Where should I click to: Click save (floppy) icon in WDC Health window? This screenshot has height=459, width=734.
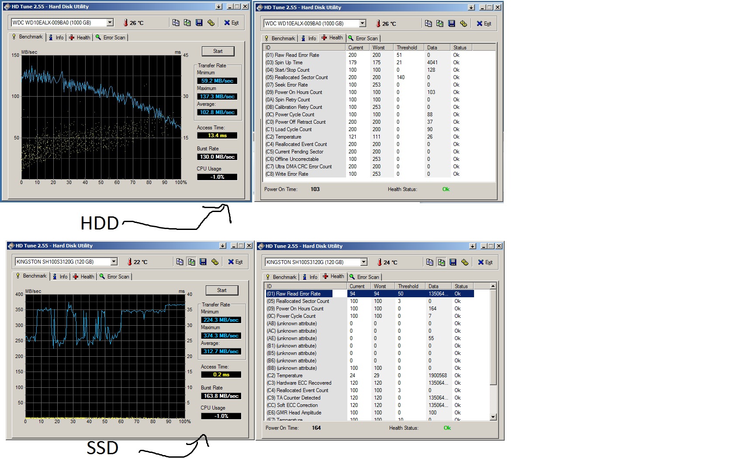pos(452,24)
